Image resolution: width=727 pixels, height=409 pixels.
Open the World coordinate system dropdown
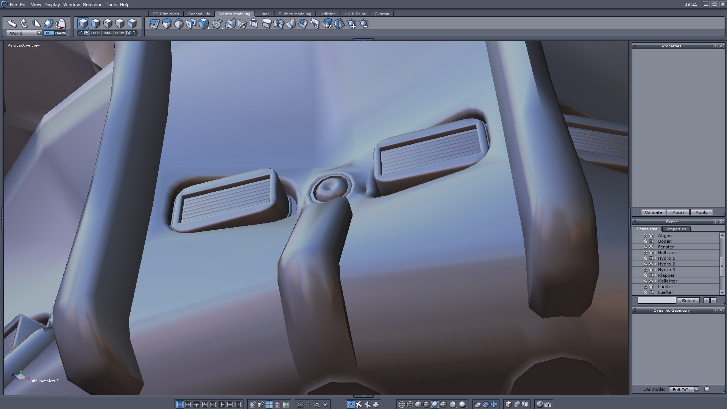click(39, 33)
